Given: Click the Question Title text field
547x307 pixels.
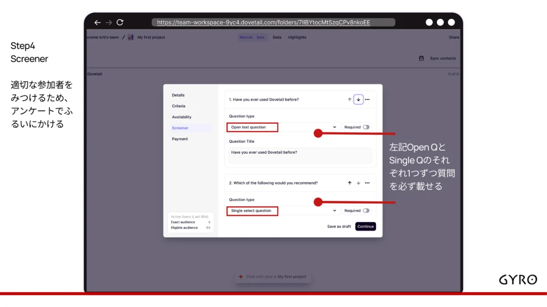Looking at the screenshot, I should tap(300, 155).
